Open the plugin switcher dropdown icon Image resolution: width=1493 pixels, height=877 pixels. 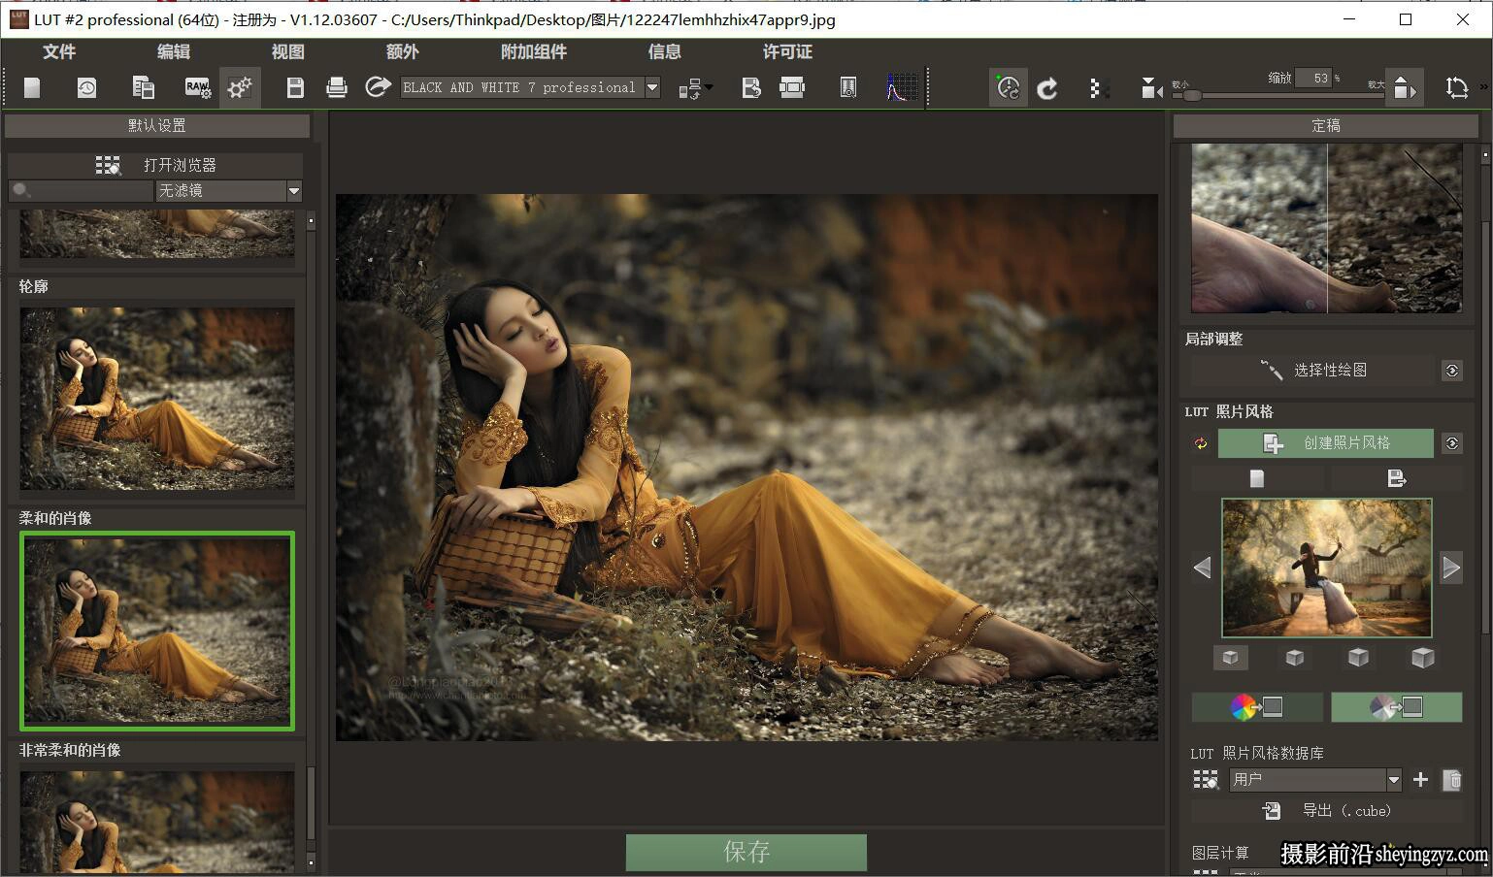[x=695, y=89]
